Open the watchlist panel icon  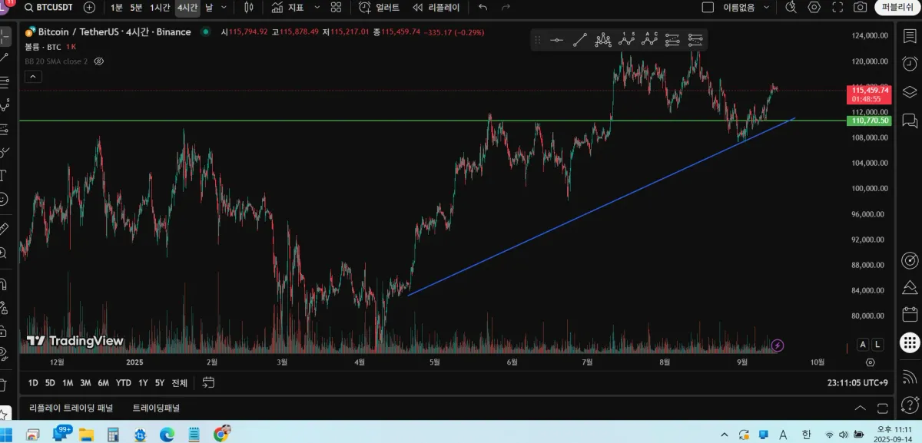(x=910, y=36)
